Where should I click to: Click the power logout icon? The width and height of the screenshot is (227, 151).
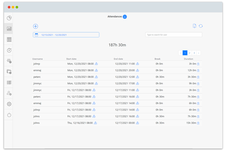click(x=9, y=115)
